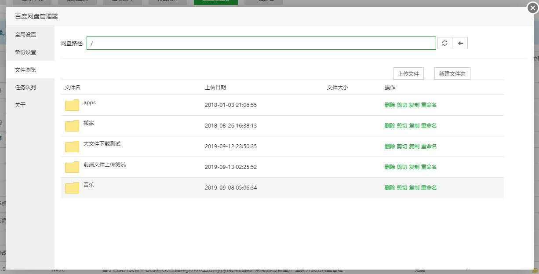Viewport: 539px width, 274px height.
Task: Open the 大文件下载测试 folder icon
Action: (72, 146)
